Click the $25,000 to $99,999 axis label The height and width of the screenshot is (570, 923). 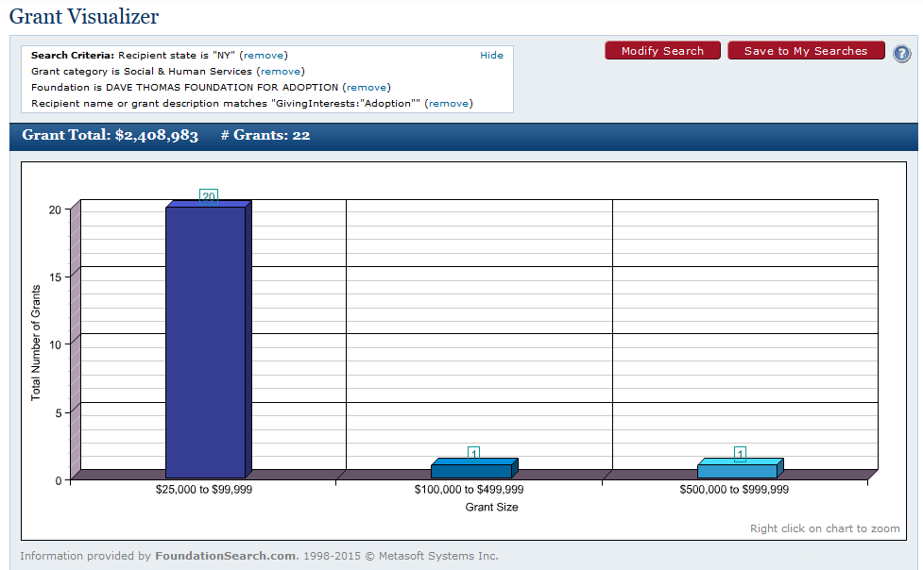(x=203, y=490)
